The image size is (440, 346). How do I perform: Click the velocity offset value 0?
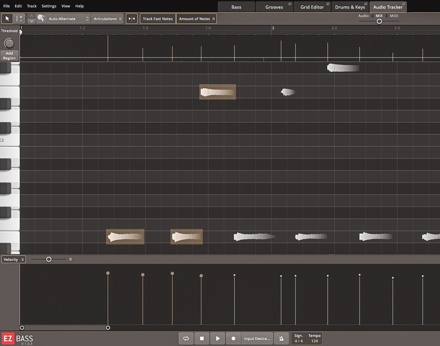70,259
